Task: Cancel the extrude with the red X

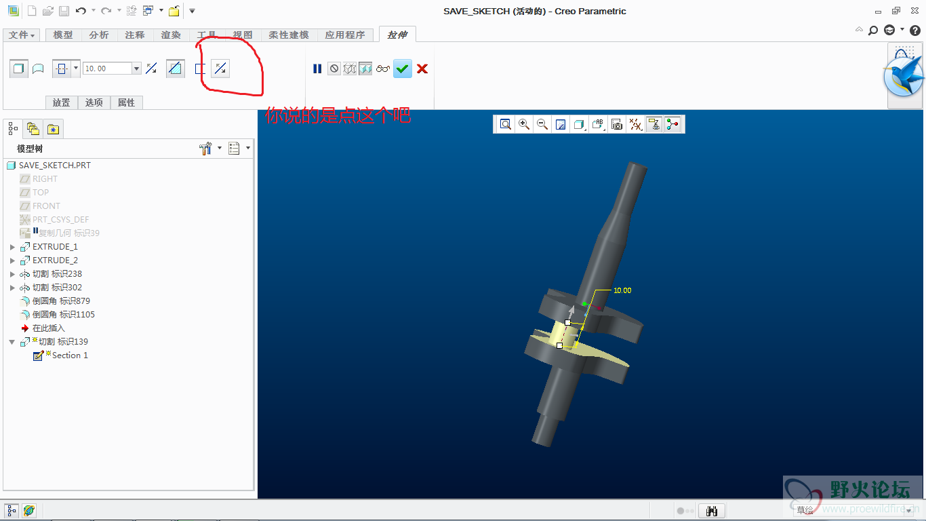Action: [x=422, y=69]
